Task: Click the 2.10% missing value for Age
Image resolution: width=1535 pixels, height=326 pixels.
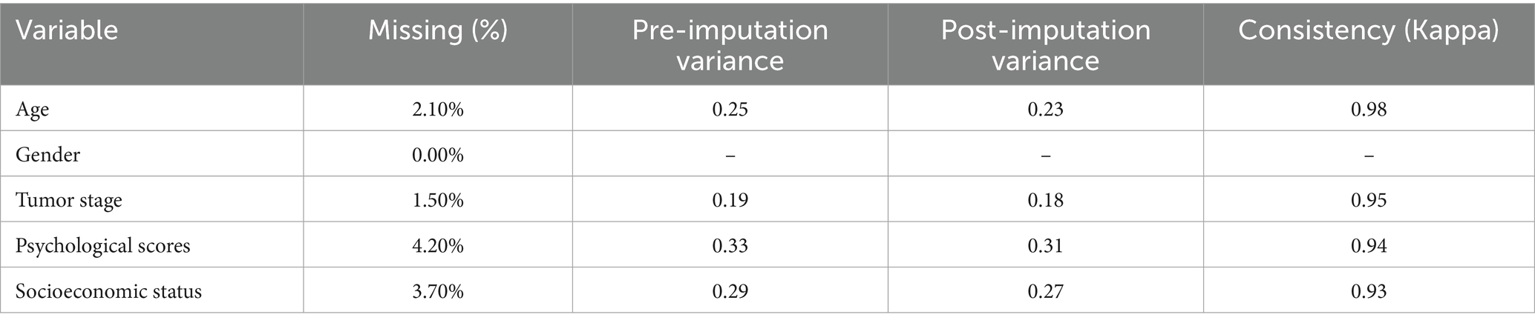Action: [438, 110]
